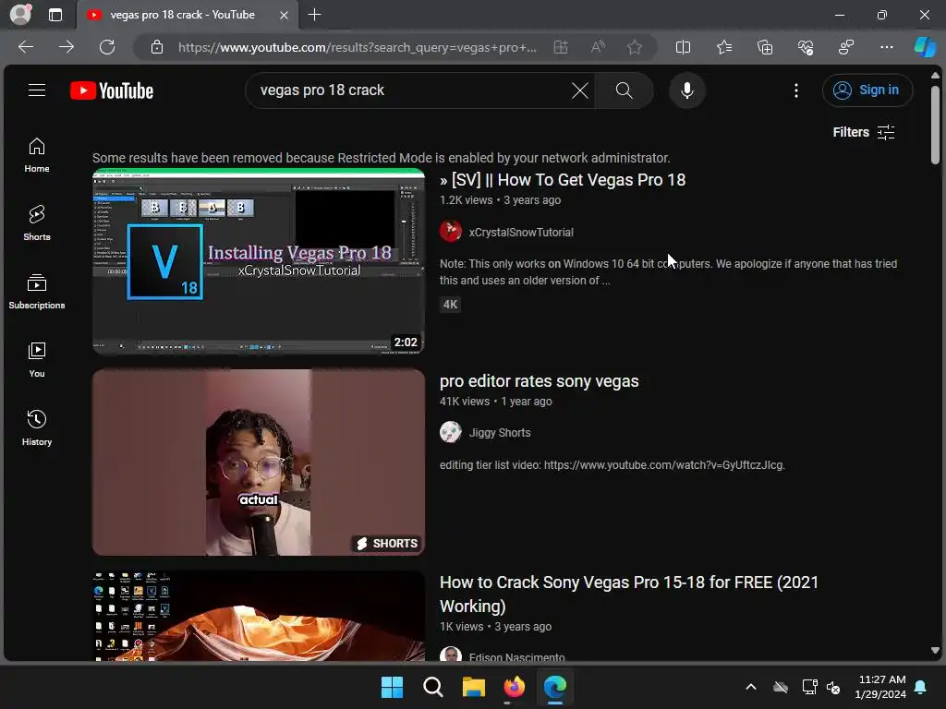The height and width of the screenshot is (709, 946).
Task: Click the magnifier search button
Action: click(x=624, y=90)
